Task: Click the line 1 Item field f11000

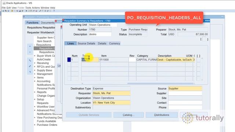Action: coord(114,60)
